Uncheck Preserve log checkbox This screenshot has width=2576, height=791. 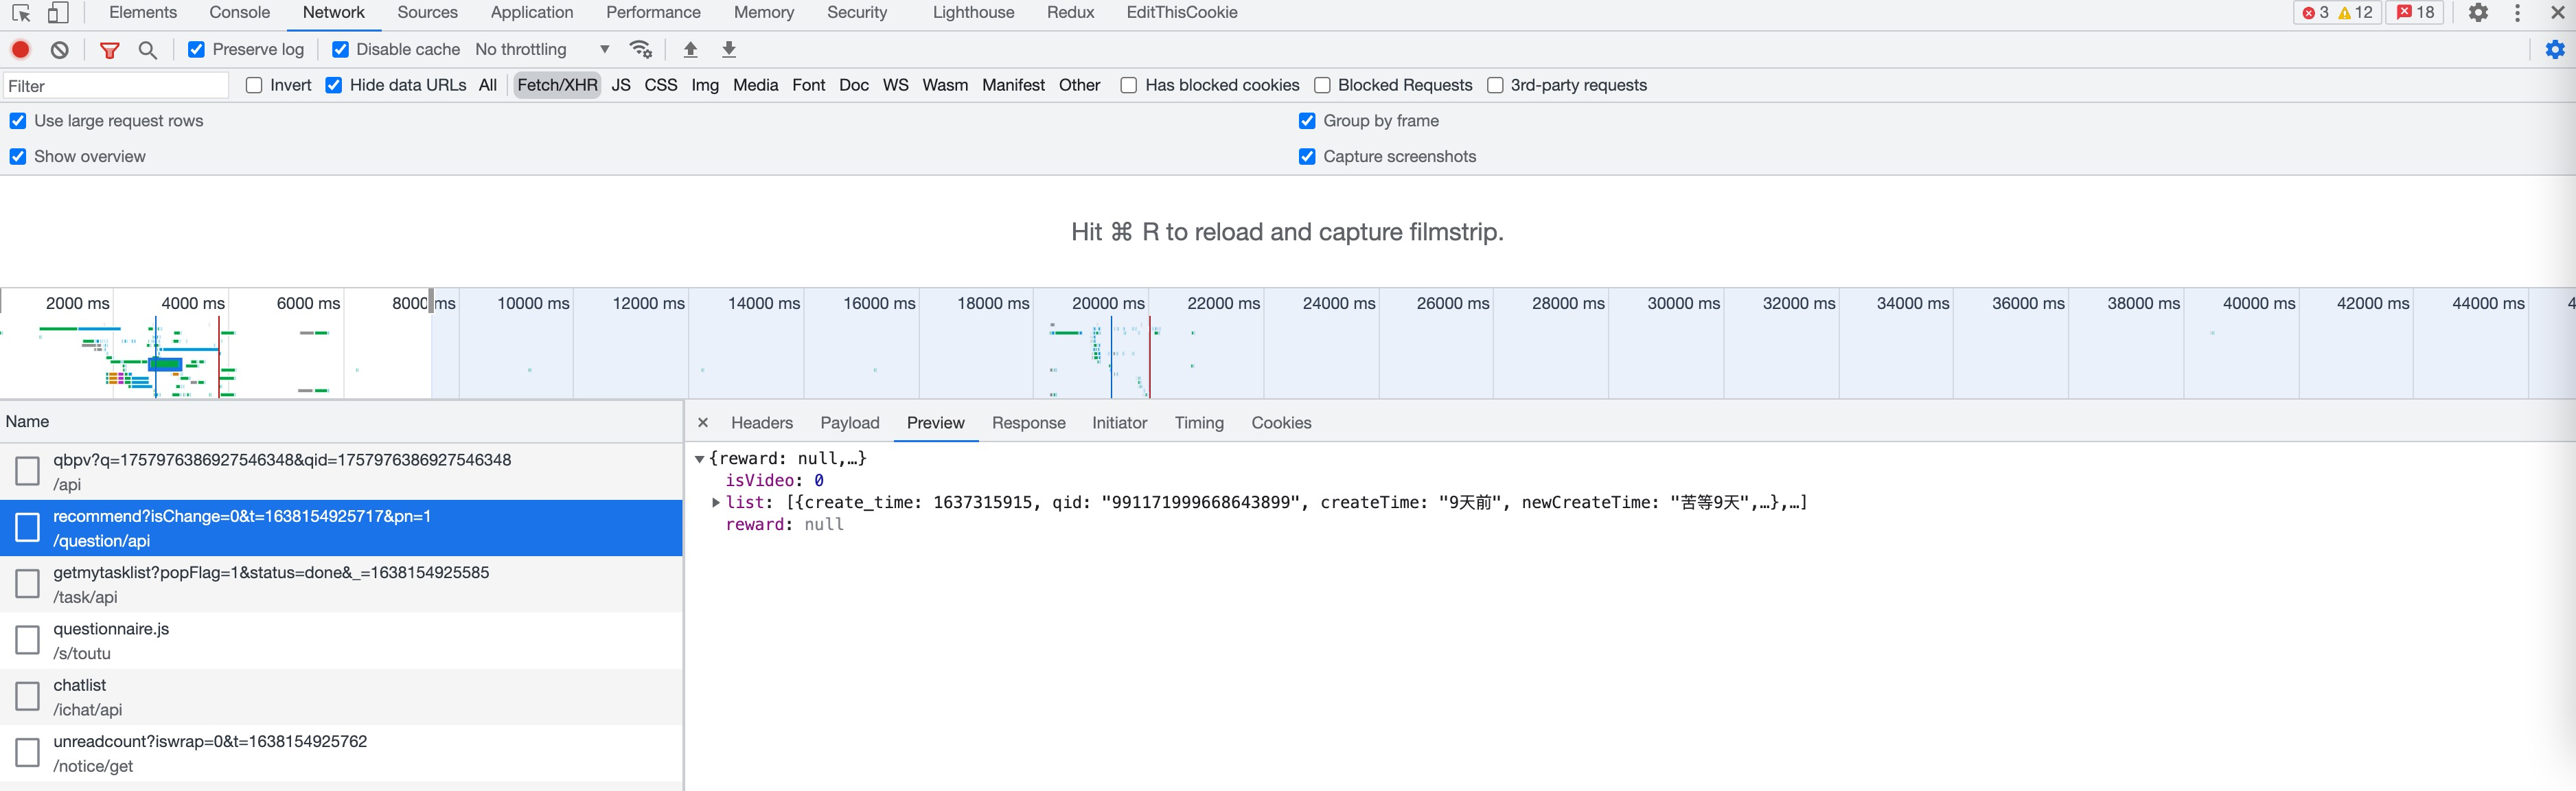(x=197, y=49)
